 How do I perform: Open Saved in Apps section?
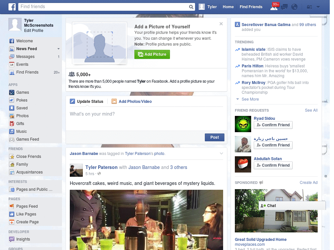point(35,108)
